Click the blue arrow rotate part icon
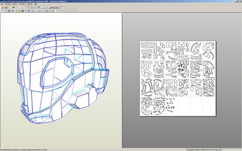This screenshot has height=151, width=242. 29,11
